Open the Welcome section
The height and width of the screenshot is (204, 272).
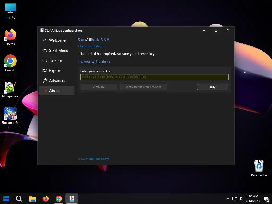click(x=57, y=40)
